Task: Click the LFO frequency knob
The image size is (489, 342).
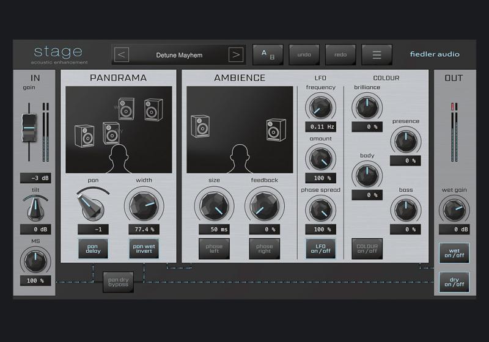Action: point(320,107)
